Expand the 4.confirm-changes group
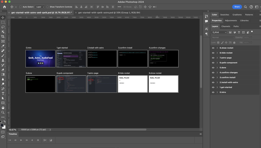261x148 pixels. pyautogui.click(x=217, y=73)
